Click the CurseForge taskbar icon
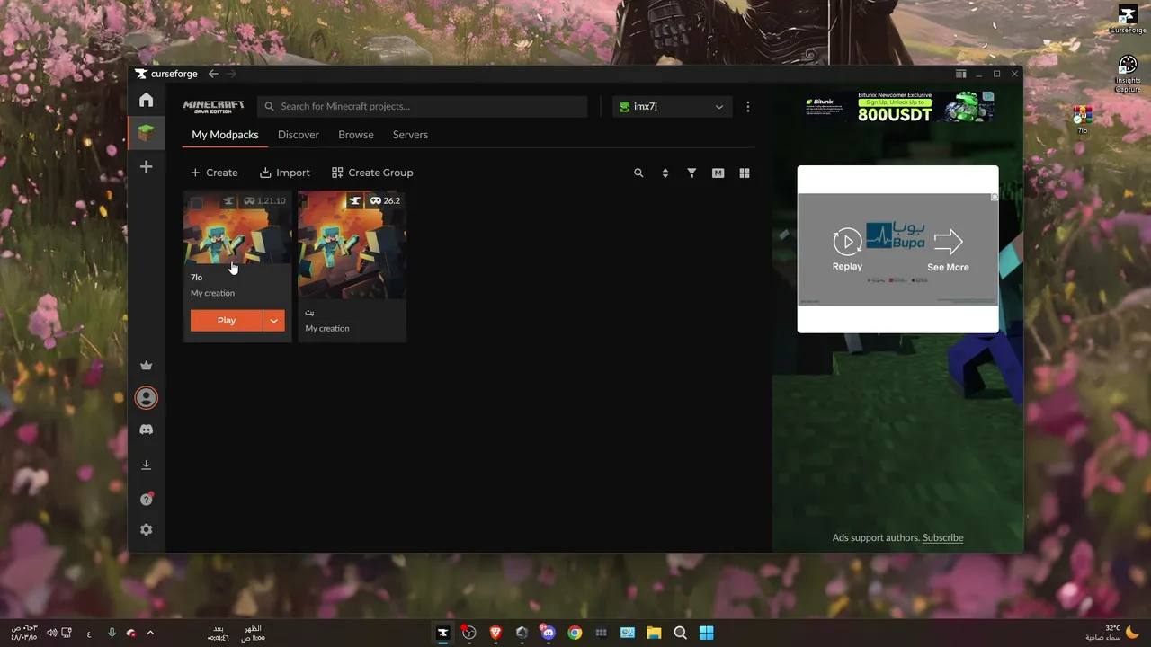This screenshot has height=647, width=1151. (442, 633)
